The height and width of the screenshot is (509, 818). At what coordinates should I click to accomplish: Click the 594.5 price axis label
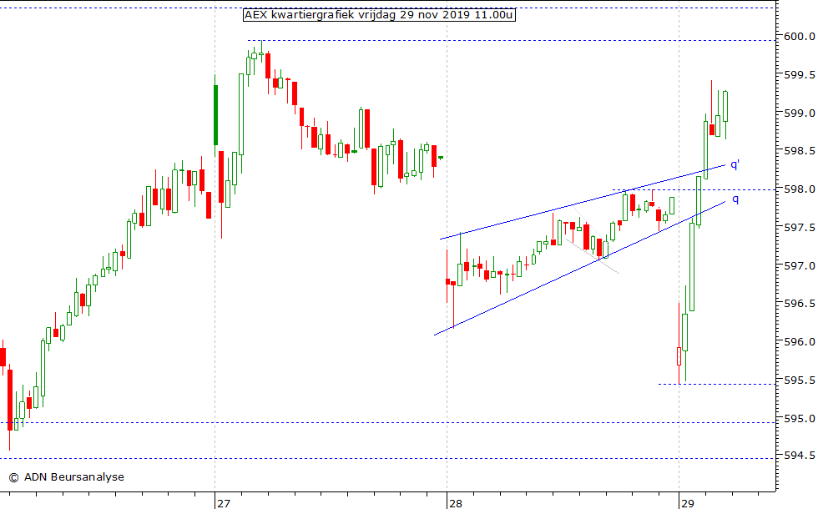click(799, 456)
